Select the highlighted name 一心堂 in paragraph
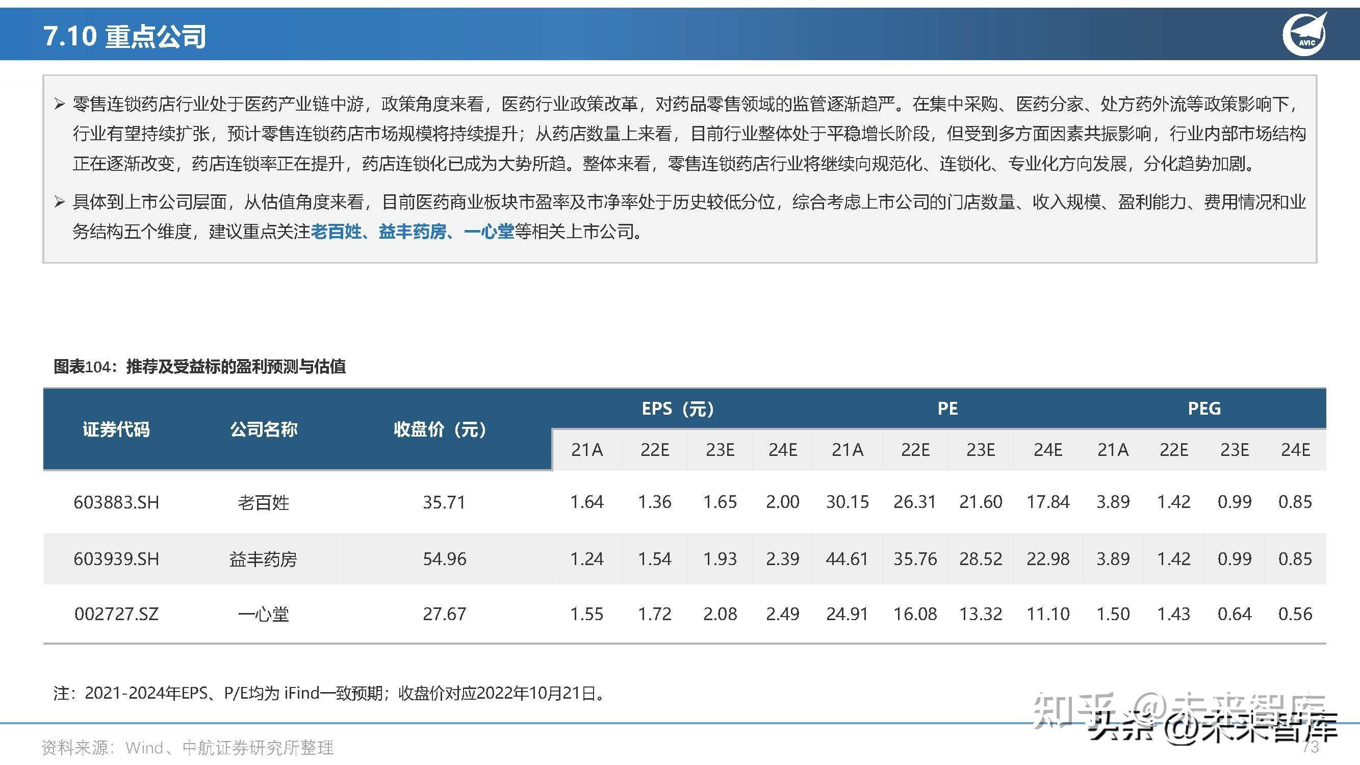 (489, 231)
